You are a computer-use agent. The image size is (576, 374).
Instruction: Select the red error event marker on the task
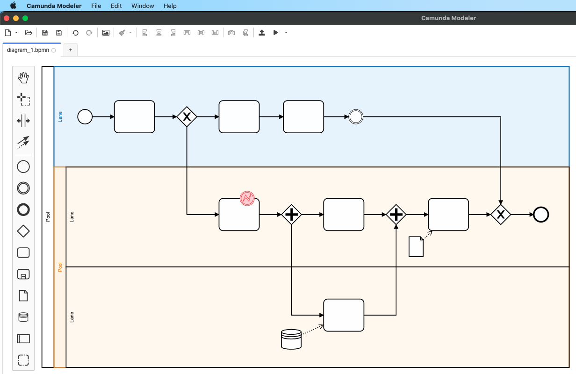point(247,198)
